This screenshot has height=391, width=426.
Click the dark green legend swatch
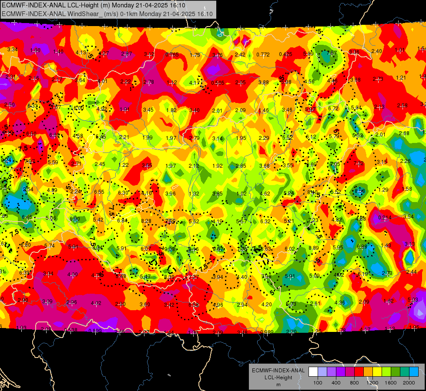point(395,372)
